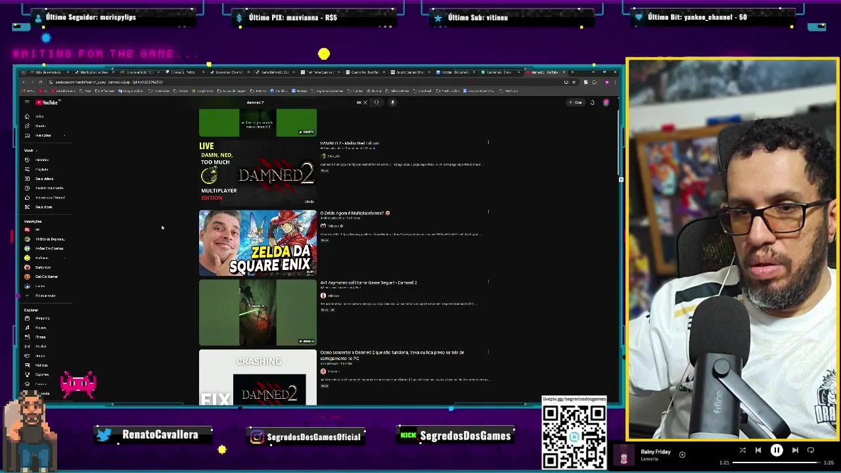Open the YouTube account avatar menu
Screen dimensions: 841x473
click(x=606, y=102)
